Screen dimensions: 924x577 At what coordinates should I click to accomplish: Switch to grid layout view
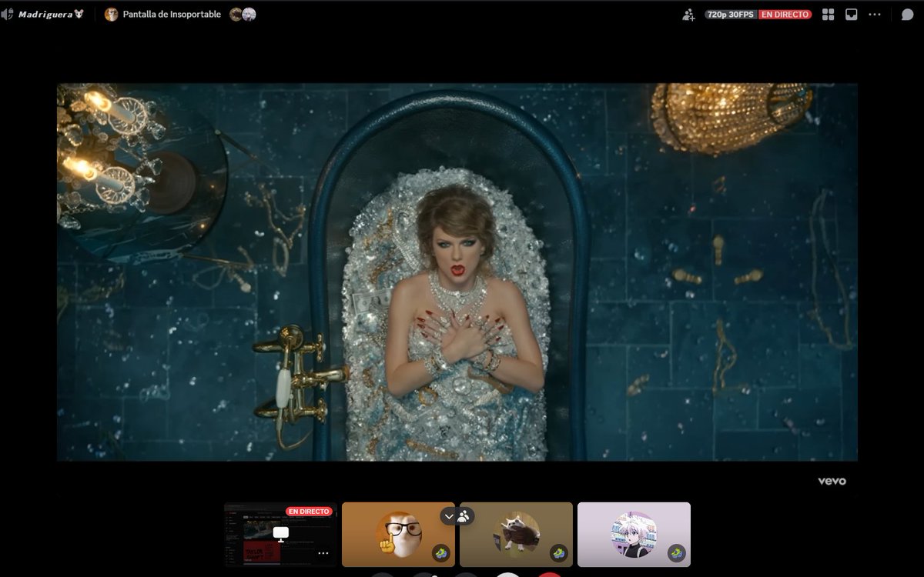829,14
